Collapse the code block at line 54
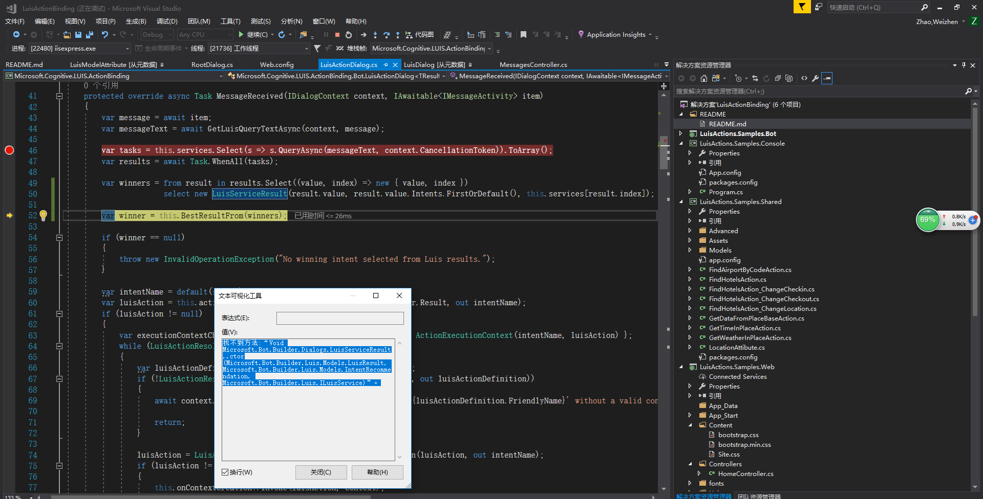 (x=59, y=238)
